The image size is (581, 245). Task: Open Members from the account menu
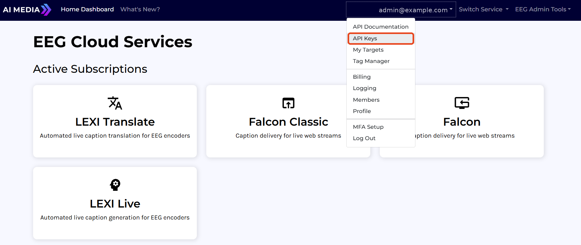tap(381, 100)
